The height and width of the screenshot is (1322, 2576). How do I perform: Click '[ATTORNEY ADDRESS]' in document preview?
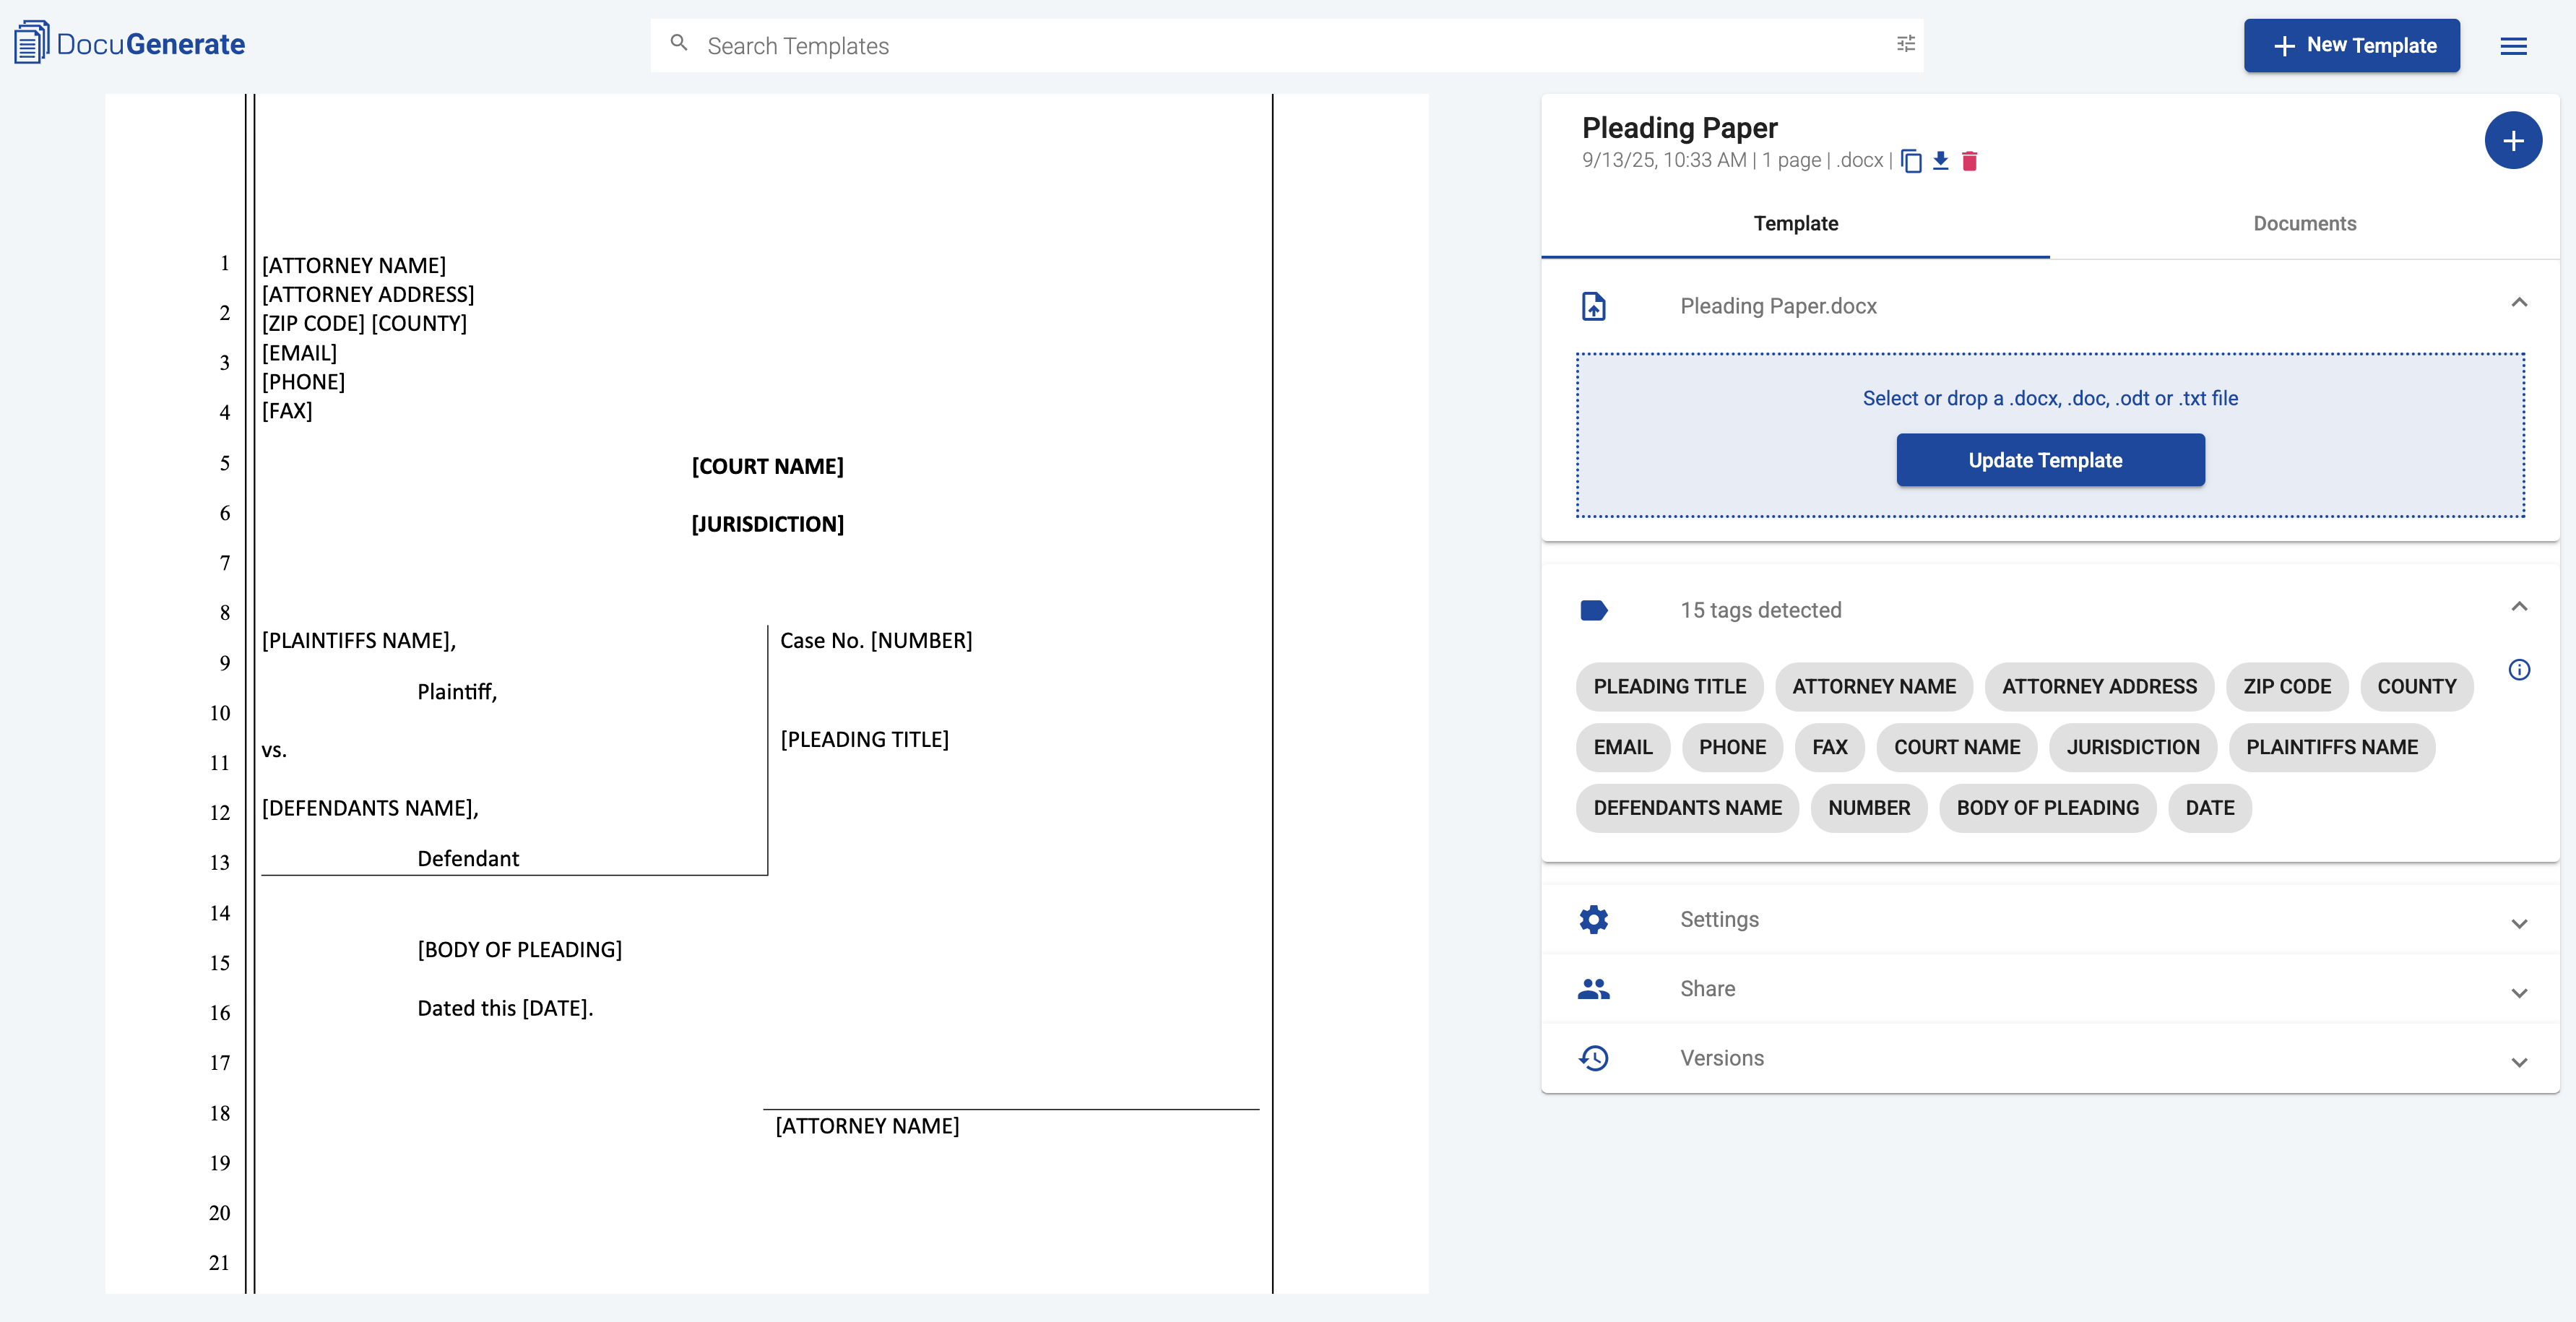pos(367,295)
